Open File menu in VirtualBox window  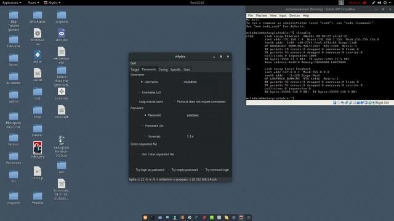coord(251,15)
